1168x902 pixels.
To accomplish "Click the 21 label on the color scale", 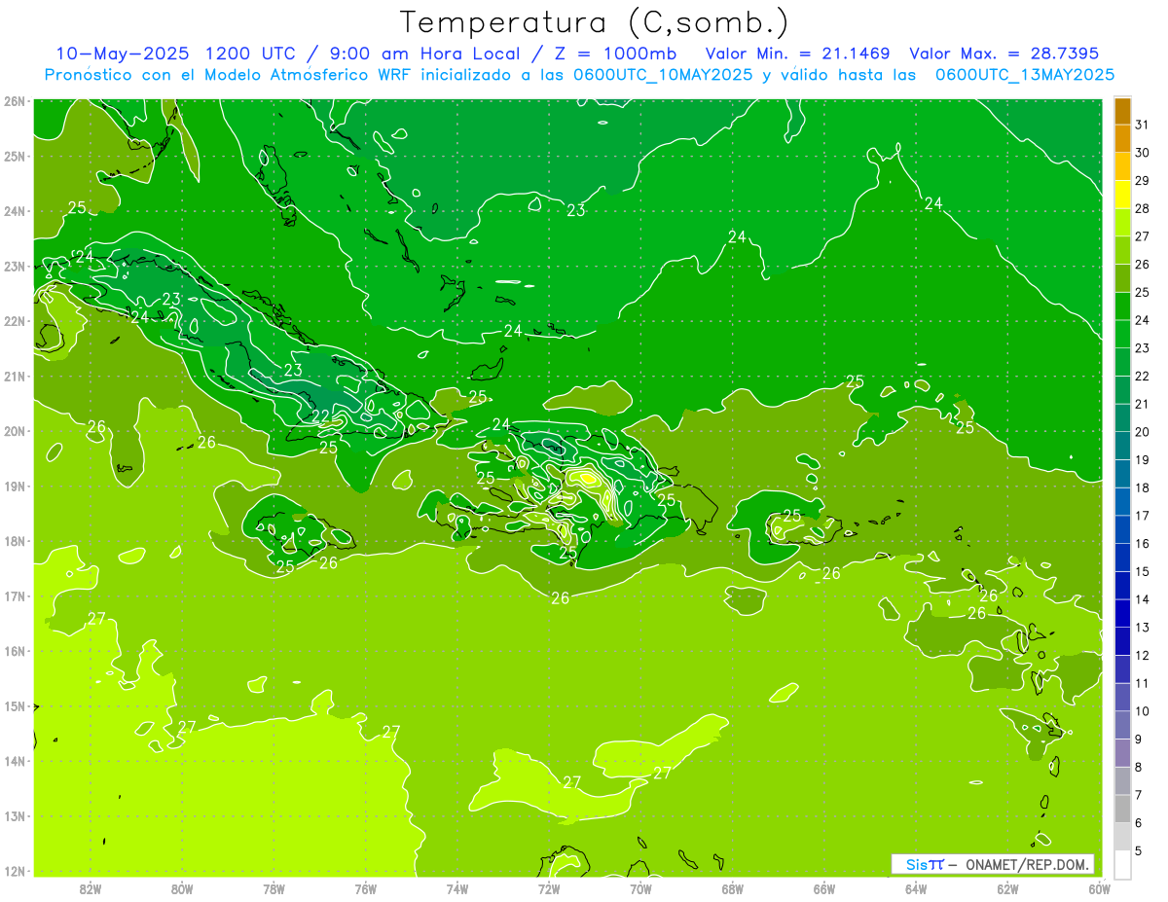I will (1142, 404).
